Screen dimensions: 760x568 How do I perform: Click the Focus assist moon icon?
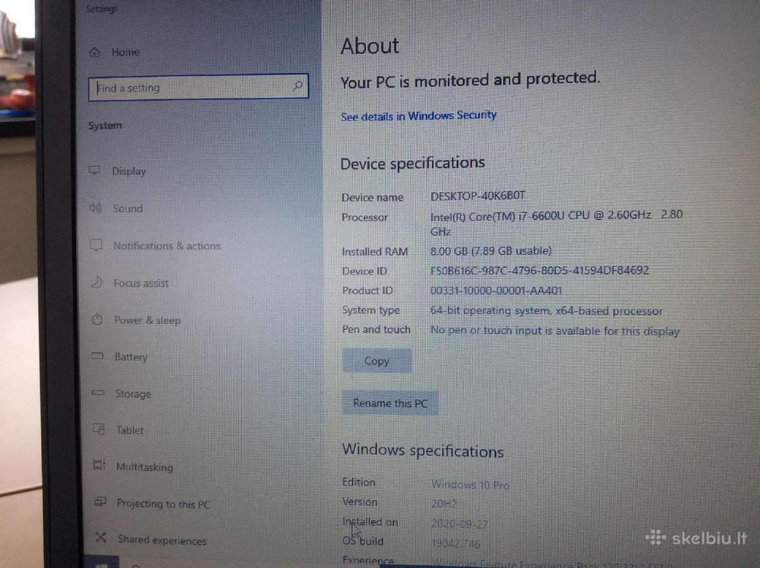pos(96,283)
